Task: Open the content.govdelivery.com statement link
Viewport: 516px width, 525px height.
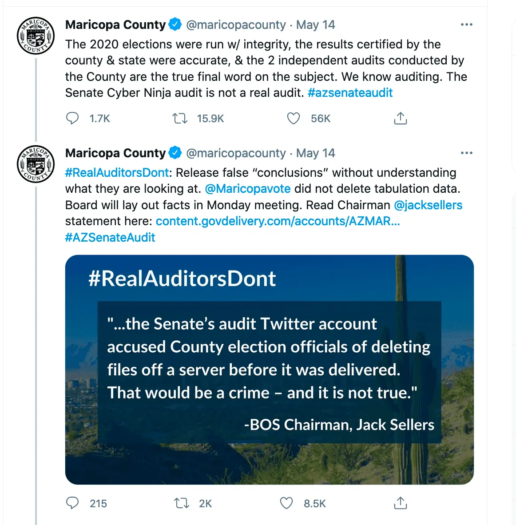Action: [x=278, y=221]
